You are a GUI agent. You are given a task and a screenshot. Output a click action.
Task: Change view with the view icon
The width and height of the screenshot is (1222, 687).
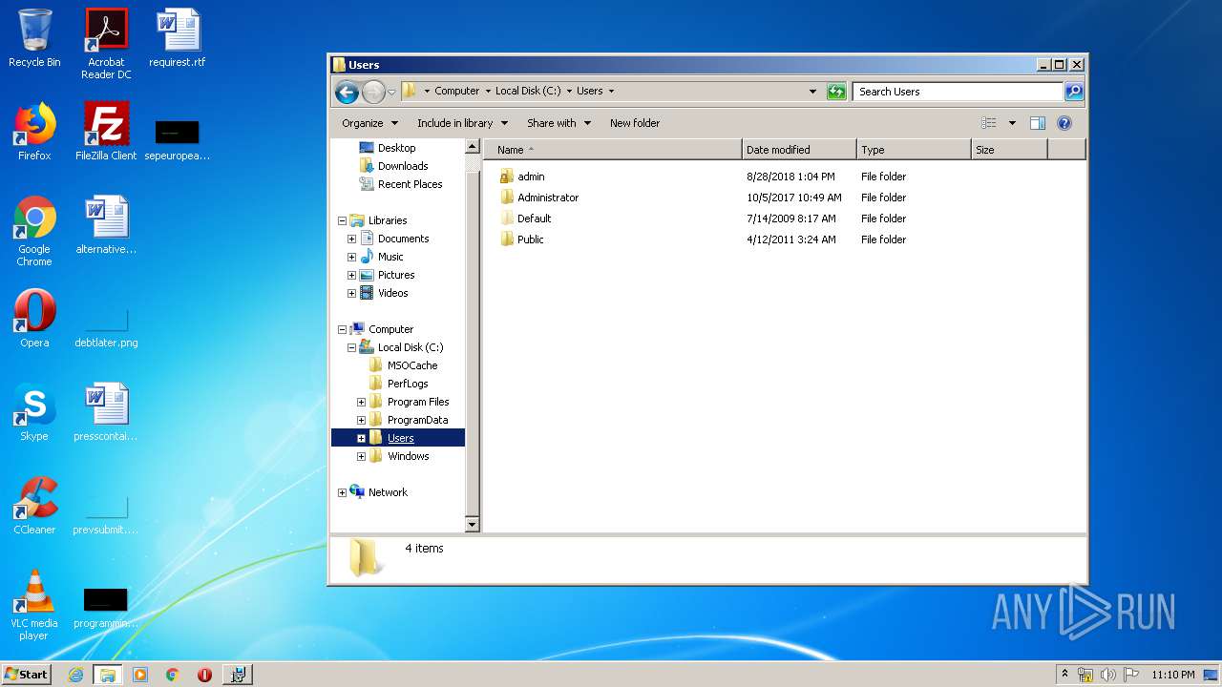pos(989,123)
